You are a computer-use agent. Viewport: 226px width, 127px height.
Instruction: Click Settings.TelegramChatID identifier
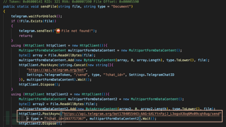(151, 75)
